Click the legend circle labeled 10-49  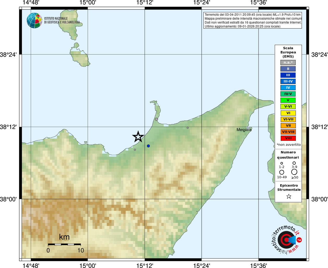[x=282, y=172]
